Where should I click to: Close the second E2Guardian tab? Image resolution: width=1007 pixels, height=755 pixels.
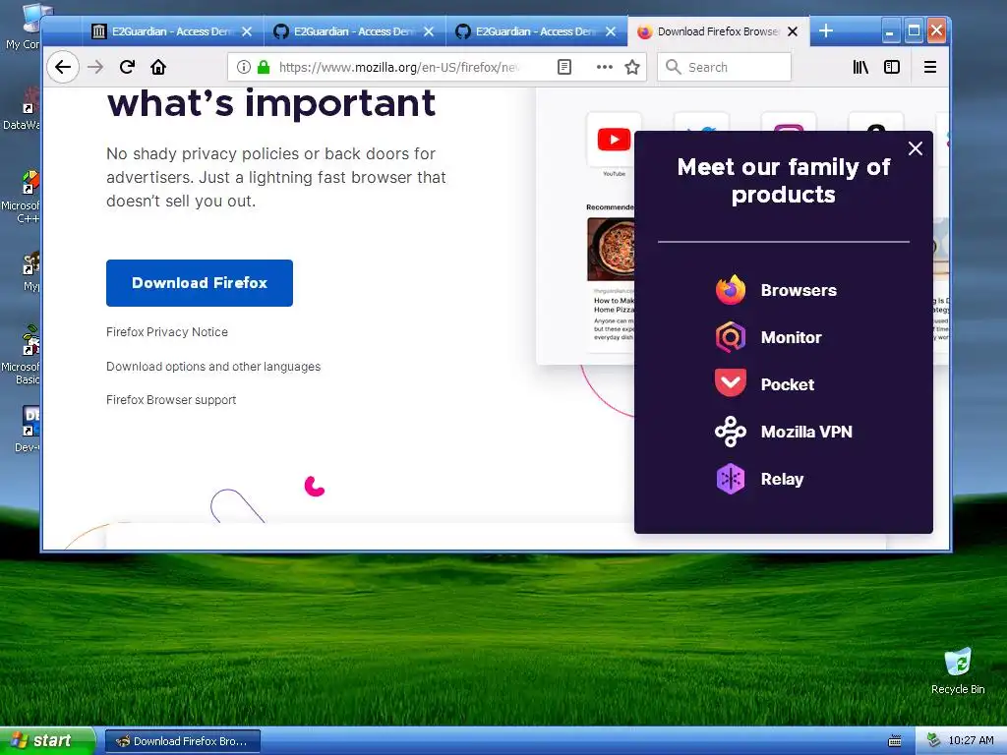[x=429, y=31]
